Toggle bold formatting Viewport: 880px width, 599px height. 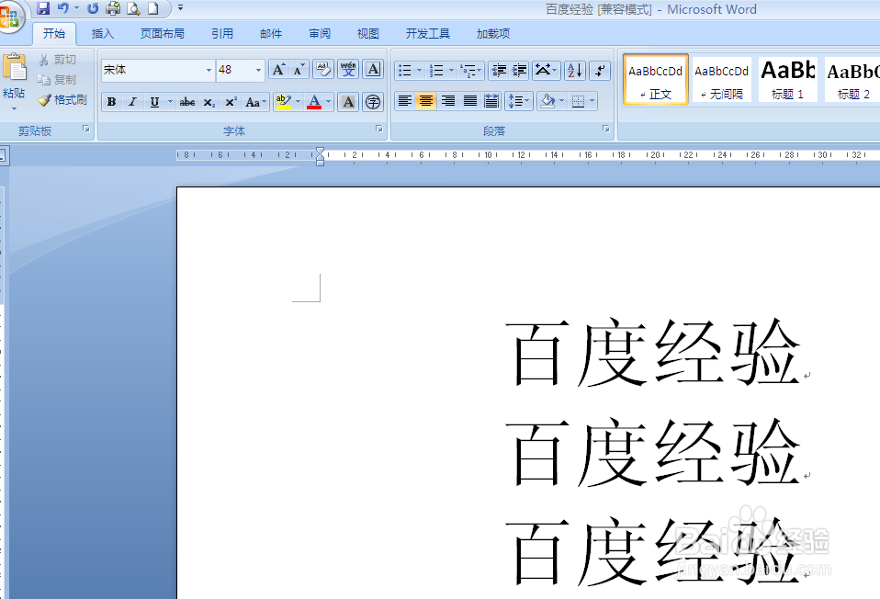tap(110, 101)
